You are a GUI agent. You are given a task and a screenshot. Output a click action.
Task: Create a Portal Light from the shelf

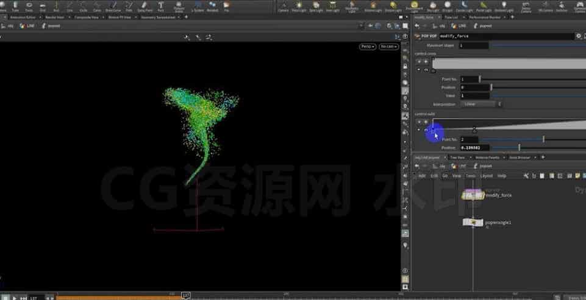coord(484,6)
